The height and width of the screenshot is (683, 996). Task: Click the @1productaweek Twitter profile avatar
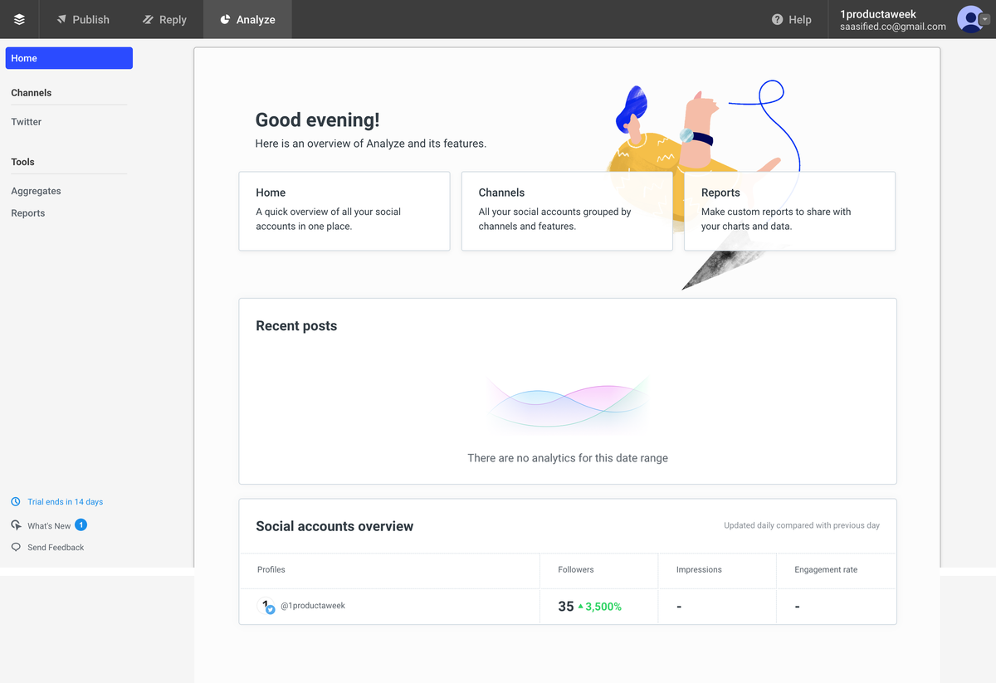coord(267,607)
